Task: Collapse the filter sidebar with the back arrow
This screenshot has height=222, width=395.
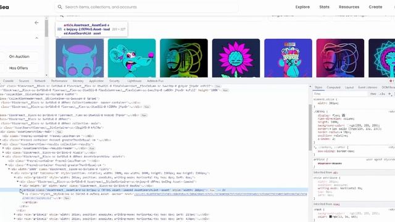Action: 36,23
